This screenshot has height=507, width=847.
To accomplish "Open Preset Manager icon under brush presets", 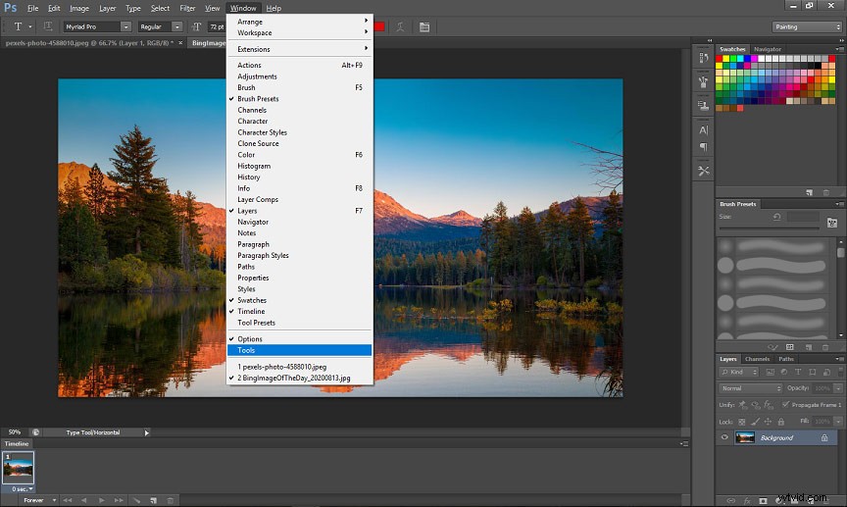I will click(790, 347).
